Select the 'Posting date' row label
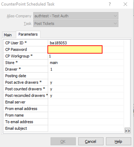134x147 pixels. (16, 76)
